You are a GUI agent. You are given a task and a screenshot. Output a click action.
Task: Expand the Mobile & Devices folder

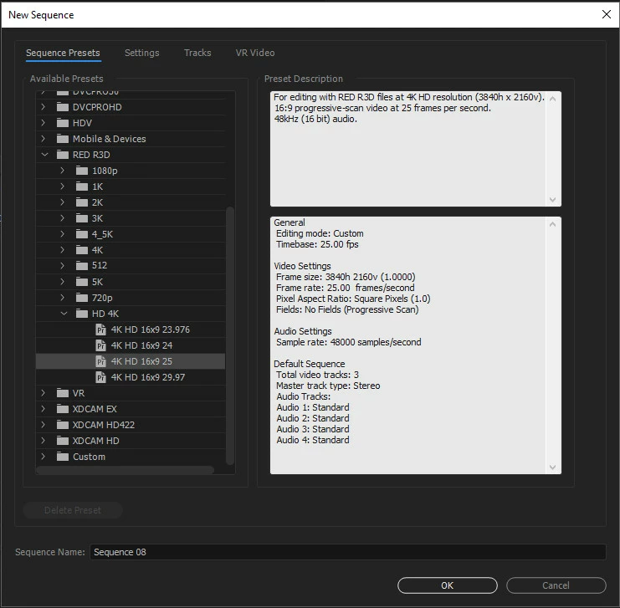44,139
